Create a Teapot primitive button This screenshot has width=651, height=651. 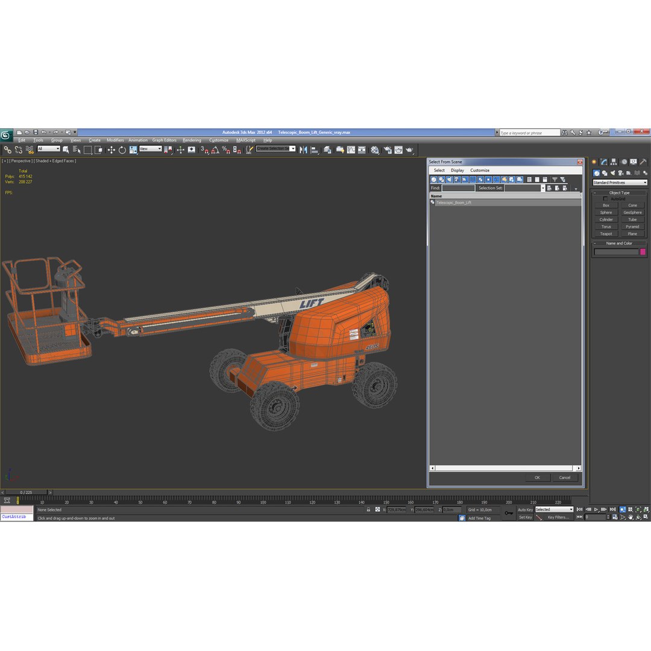(606, 234)
